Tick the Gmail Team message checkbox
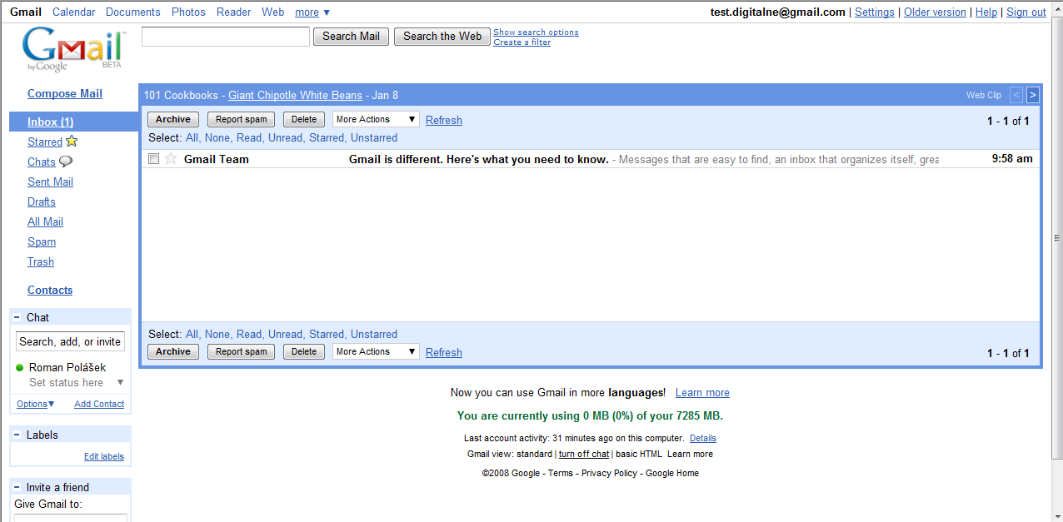Screen dimensions: 1063x522 [153, 159]
